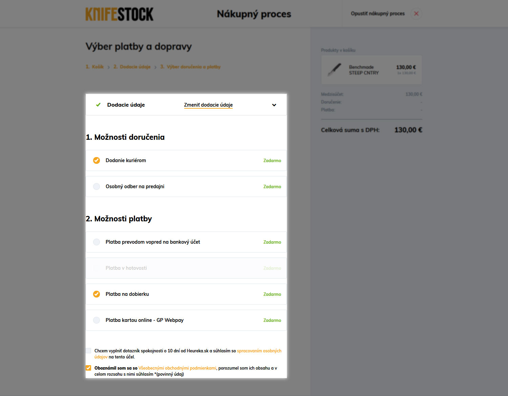Screen dimensions: 508x396
Task: Choose Platba kartou online GP Webpay
Action: [97, 320]
